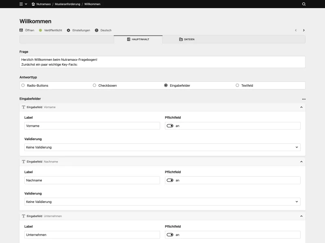
Task: Click the Veröffentlicht status dot
Action: coord(40,30)
